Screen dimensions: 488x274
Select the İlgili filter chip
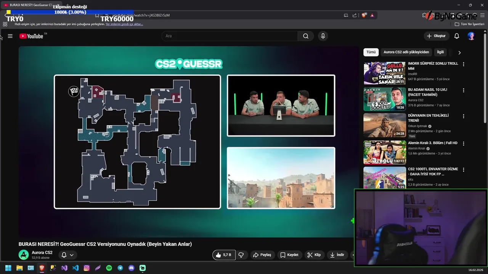(440, 52)
